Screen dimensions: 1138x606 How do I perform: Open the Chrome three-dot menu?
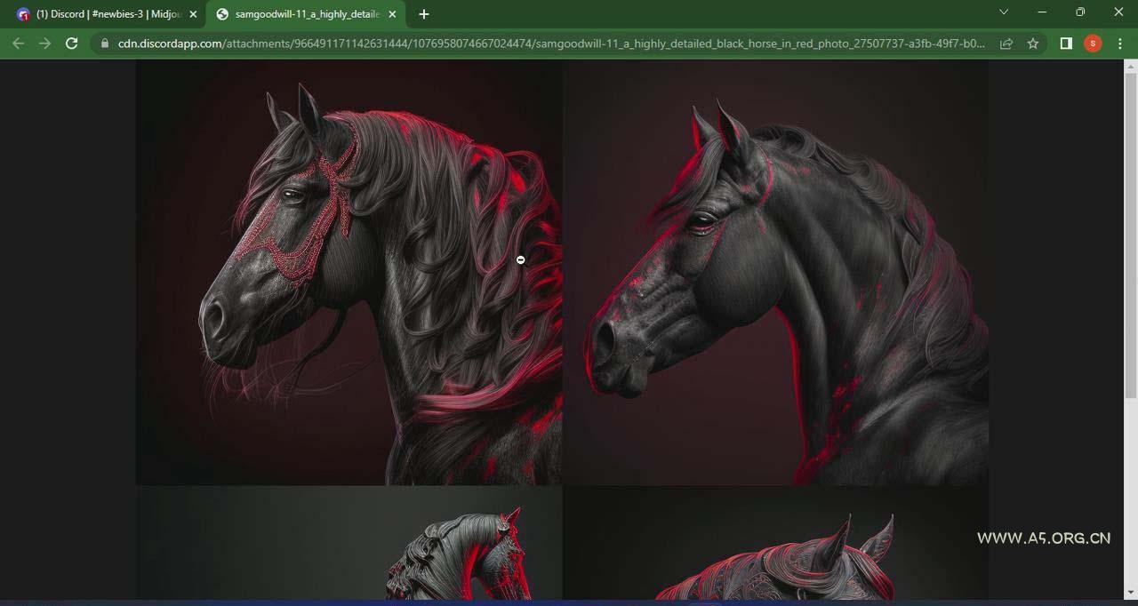(x=1120, y=44)
